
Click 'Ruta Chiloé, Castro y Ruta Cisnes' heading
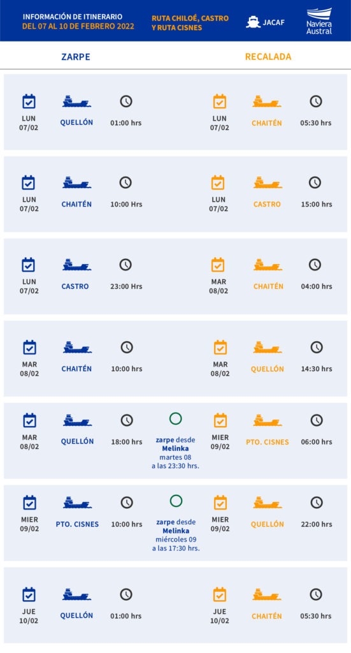pos(190,23)
